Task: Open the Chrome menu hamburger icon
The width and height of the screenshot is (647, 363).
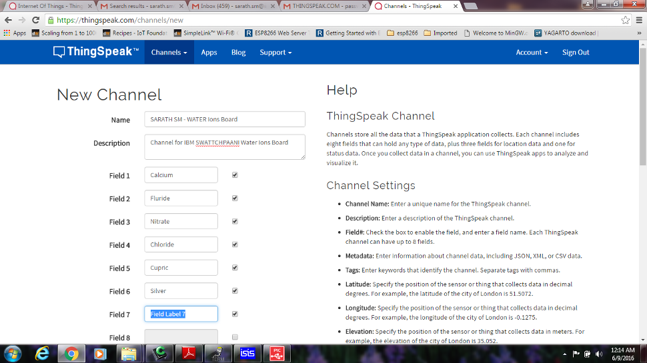Action: click(x=639, y=20)
